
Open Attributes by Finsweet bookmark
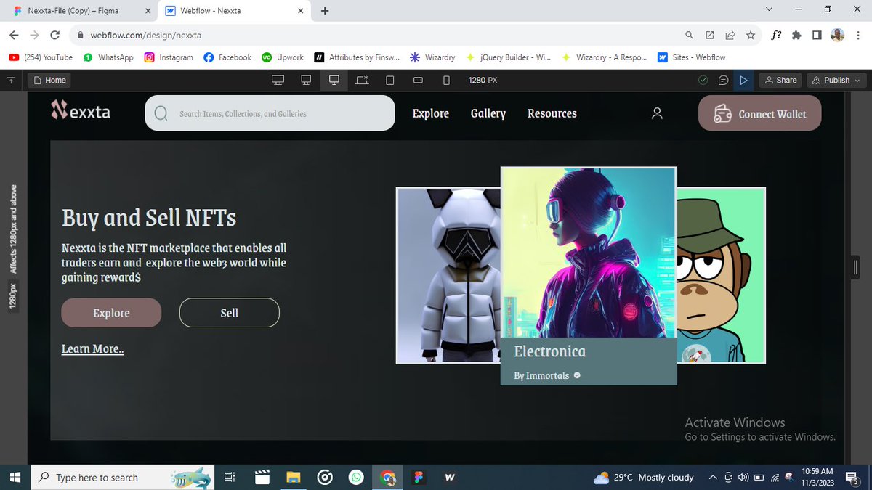[358, 57]
